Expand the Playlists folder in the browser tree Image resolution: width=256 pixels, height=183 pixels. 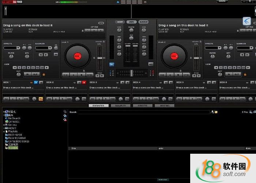click(x=4, y=131)
